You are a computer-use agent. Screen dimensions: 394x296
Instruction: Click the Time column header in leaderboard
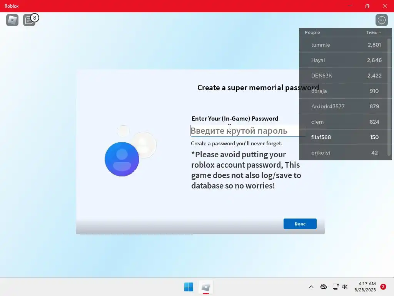(373, 32)
